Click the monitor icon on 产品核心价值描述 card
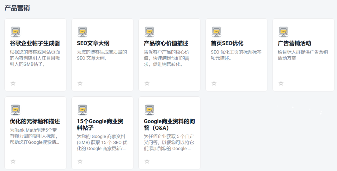 coord(150,31)
